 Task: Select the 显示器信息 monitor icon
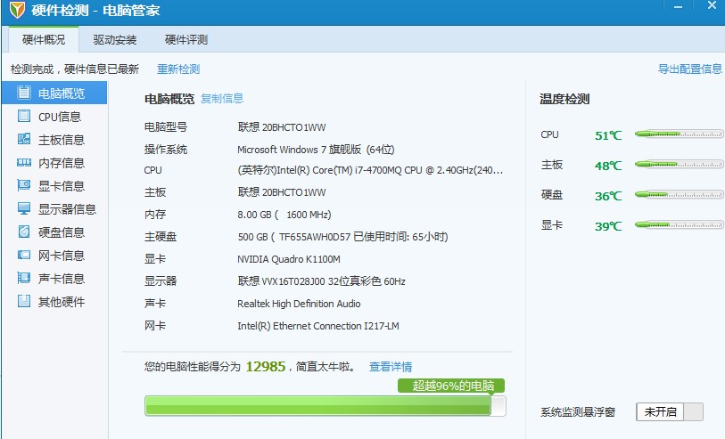pyautogui.click(x=24, y=209)
